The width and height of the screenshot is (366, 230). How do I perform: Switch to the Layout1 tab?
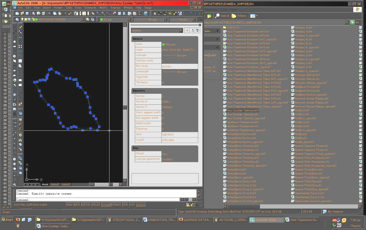pyautogui.click(x=55, y=184)
